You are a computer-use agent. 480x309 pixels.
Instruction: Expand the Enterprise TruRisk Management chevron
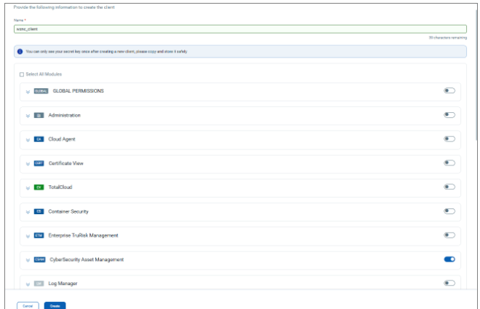[28, 236]
